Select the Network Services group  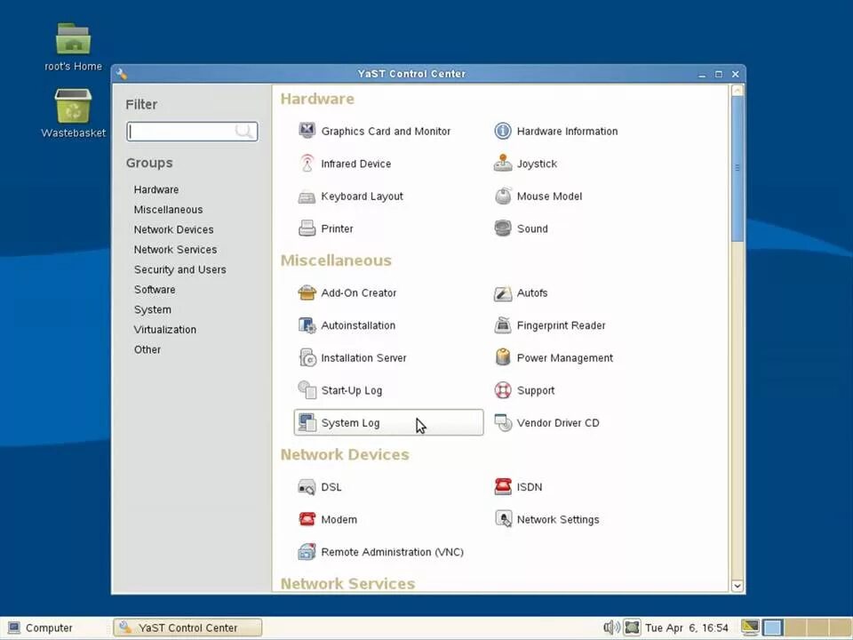[x=175, y=249]
